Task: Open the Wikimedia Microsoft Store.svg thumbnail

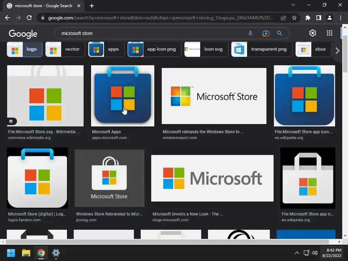Action: point(45,96)
